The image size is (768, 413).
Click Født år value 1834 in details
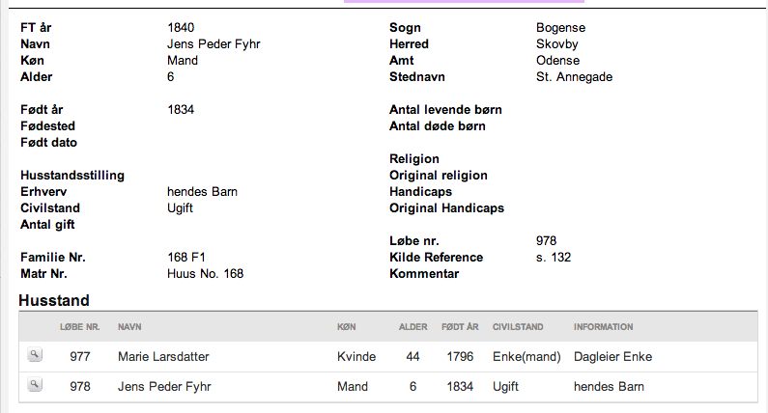tap(181, 110)
